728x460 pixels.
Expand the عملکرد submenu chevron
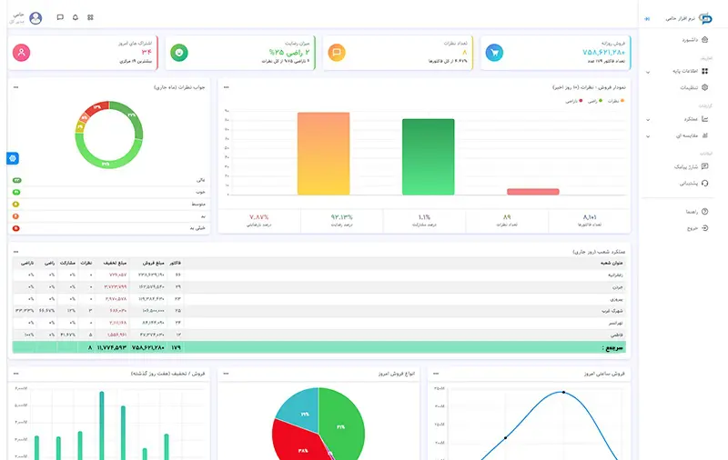648,120
